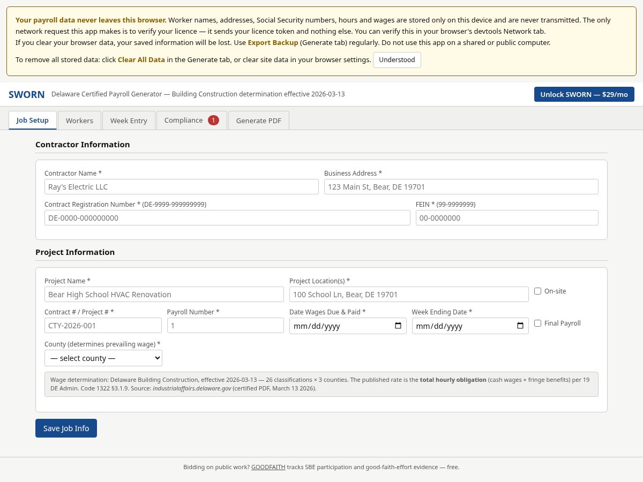Click the Week Ending Date text area
This screenshot has width=643, height=482.
(x=439, y=326)
